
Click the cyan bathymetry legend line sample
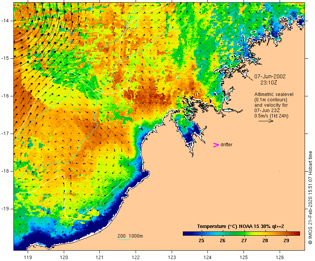coord(124,240)
